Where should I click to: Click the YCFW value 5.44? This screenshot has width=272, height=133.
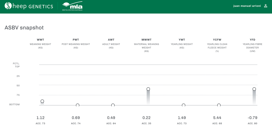click(x=217, y=118)
